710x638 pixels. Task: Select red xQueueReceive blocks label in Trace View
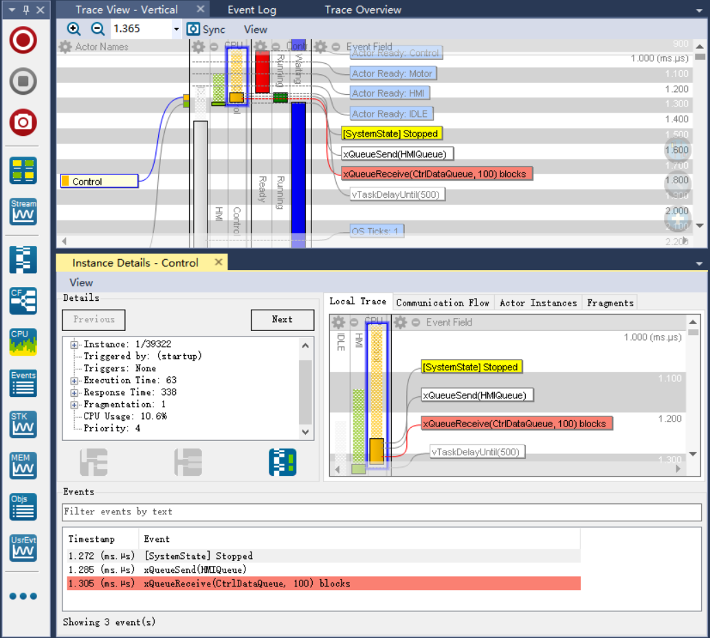[x=436, y=174]
